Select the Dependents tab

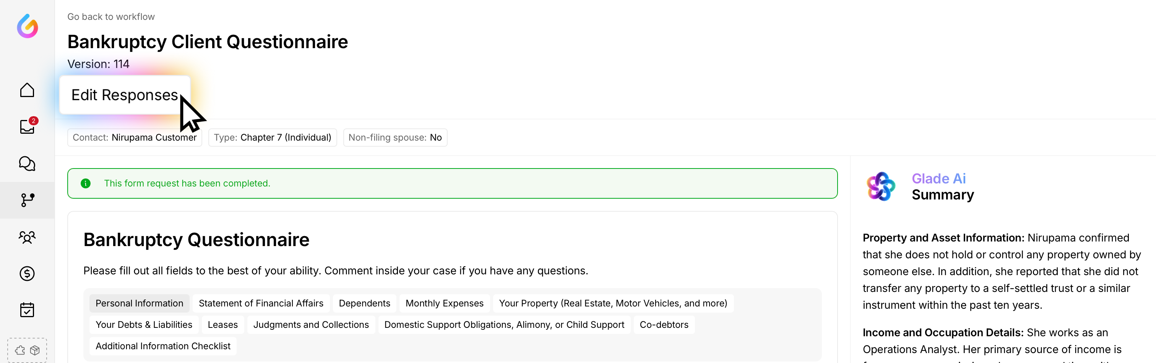tap(364, 303)
